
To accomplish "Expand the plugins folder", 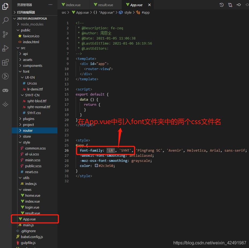I will pyautogui.click(x=34, y=119).
